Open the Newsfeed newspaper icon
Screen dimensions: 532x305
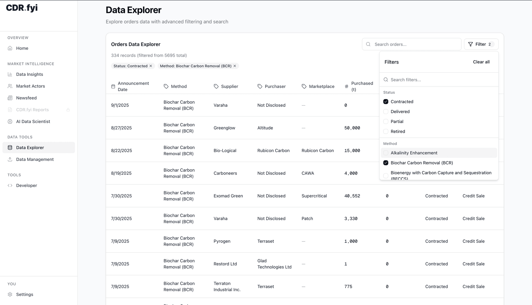(x=10, y=98)
